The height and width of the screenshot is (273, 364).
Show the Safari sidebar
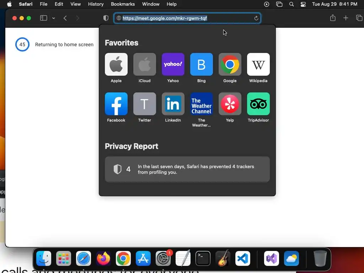pyautogui.click(x=43, y=18)
